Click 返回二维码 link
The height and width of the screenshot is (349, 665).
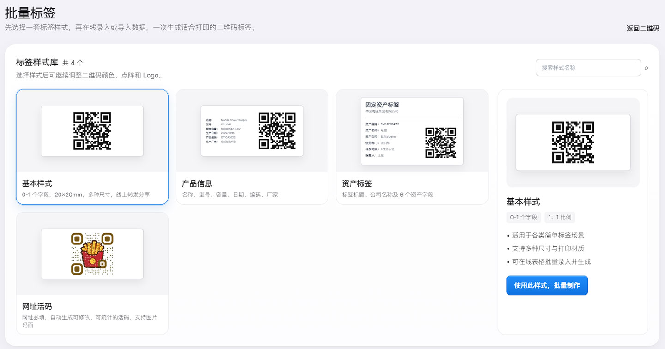coord(643,28)
